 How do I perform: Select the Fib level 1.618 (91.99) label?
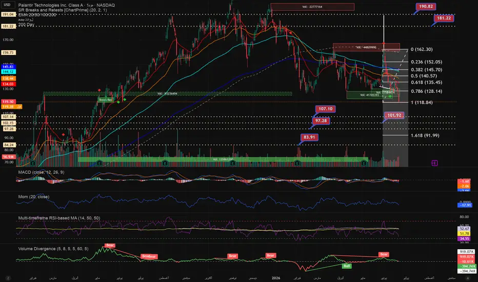point(425,135)
